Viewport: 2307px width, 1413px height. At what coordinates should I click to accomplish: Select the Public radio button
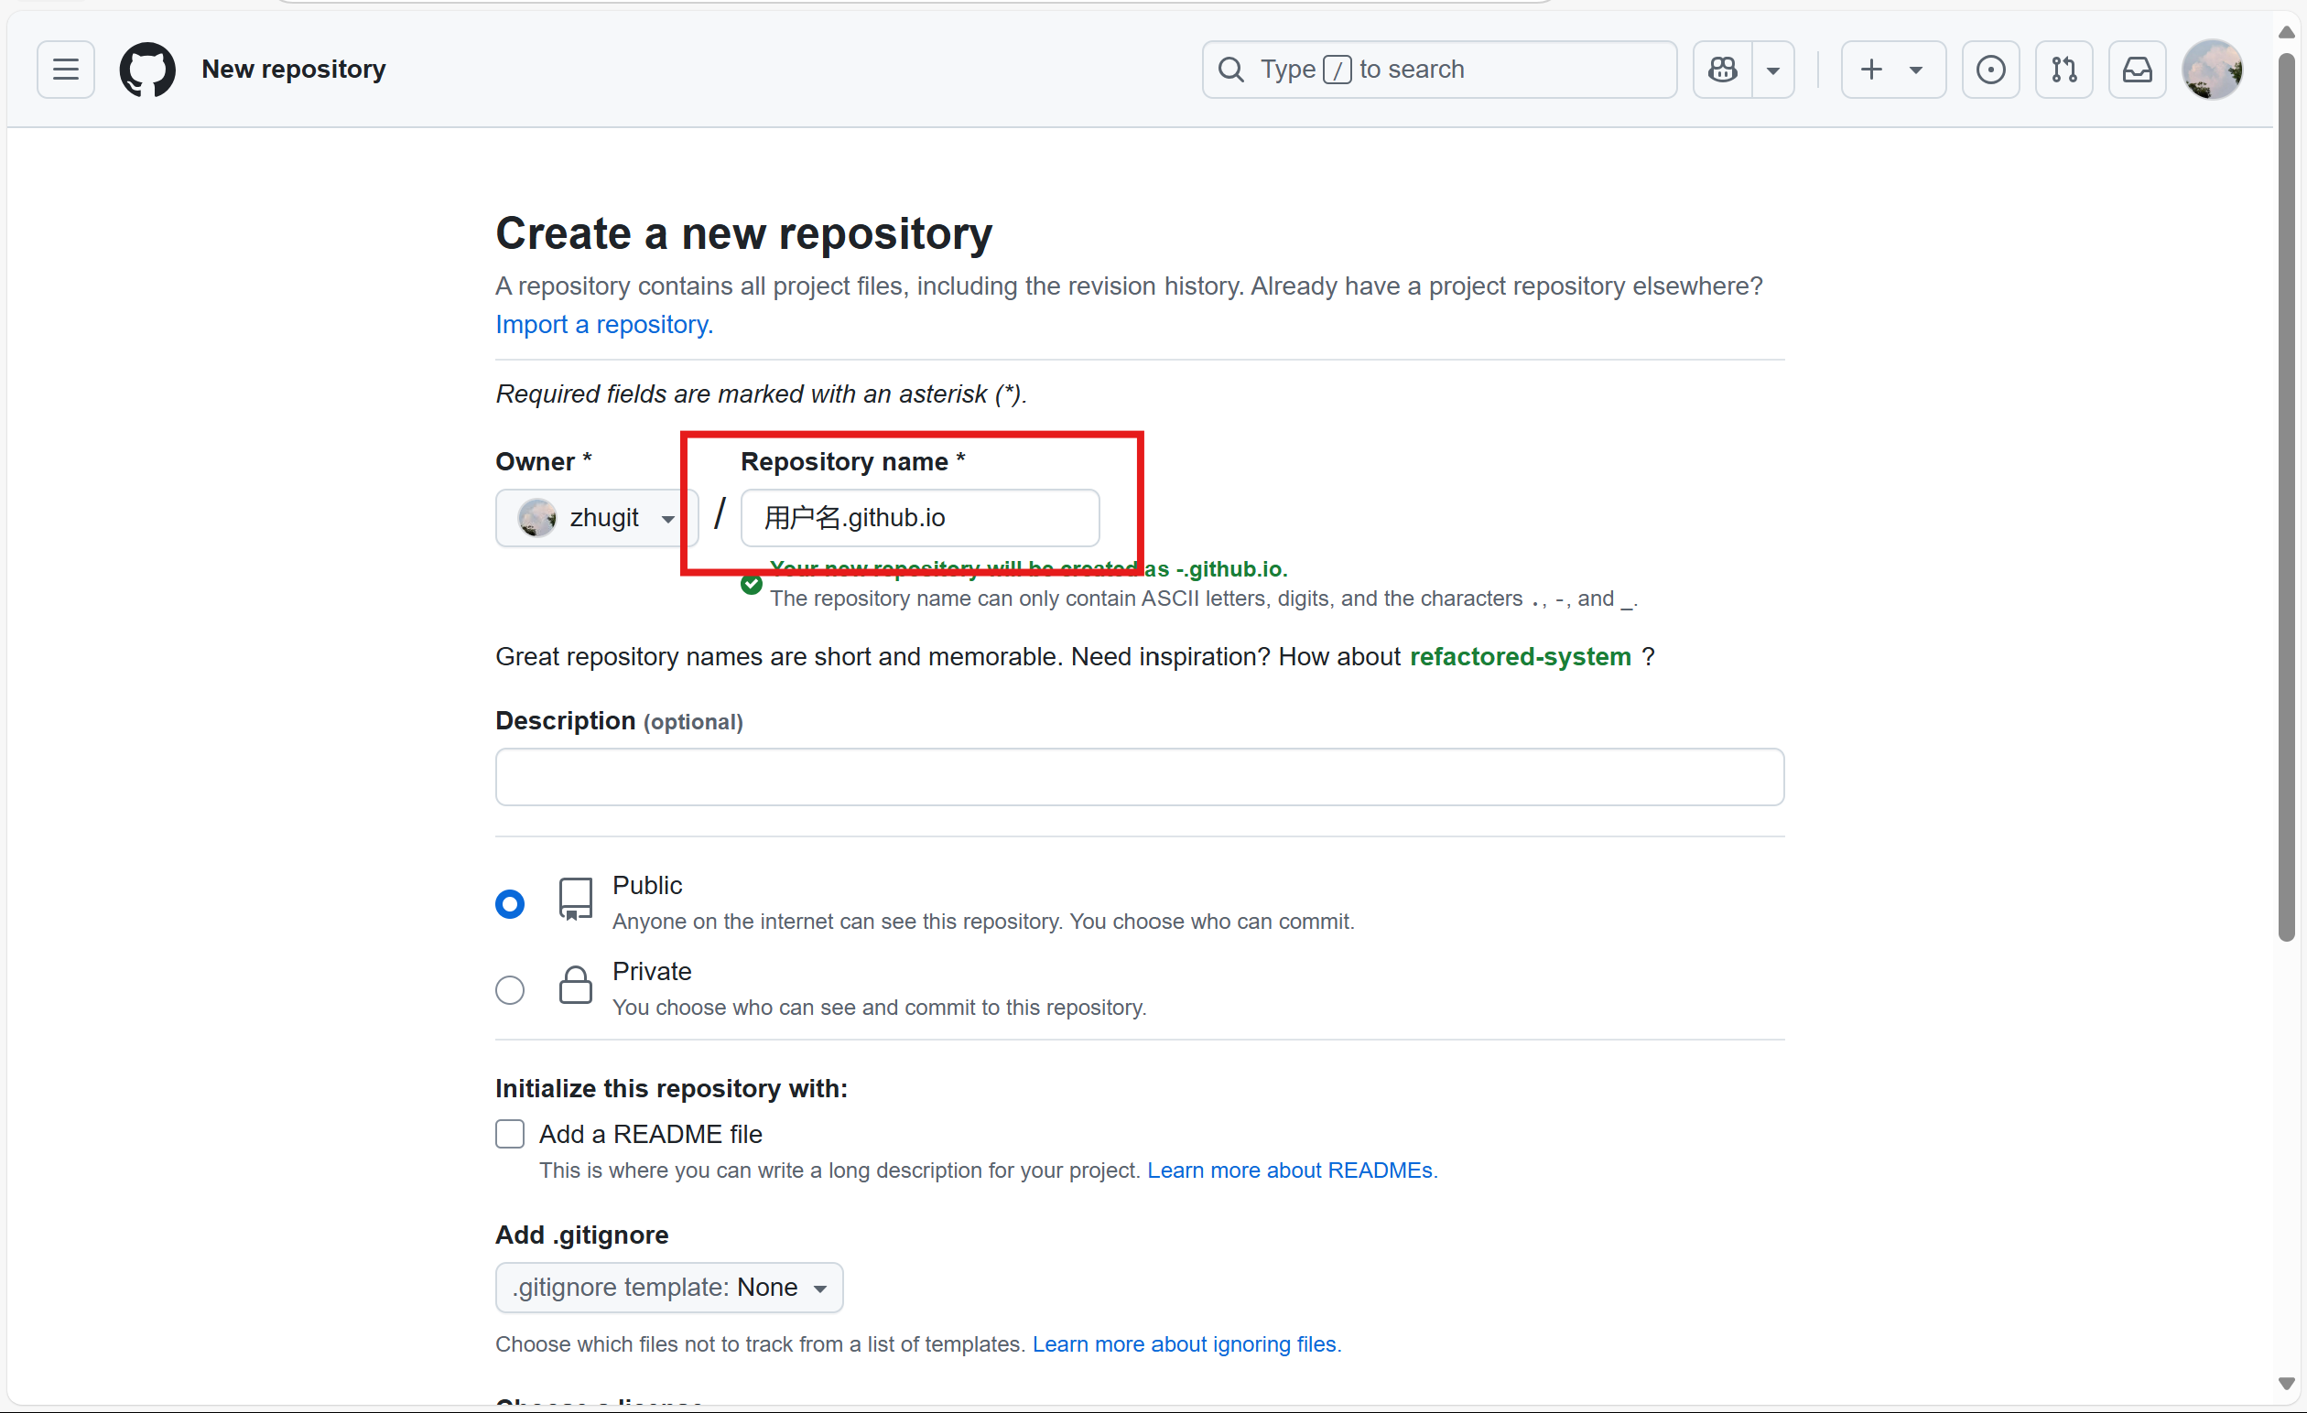509,904
